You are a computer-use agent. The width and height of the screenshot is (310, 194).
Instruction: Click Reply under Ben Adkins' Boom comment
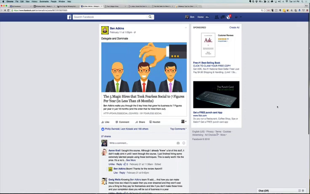tap(122, 172)
